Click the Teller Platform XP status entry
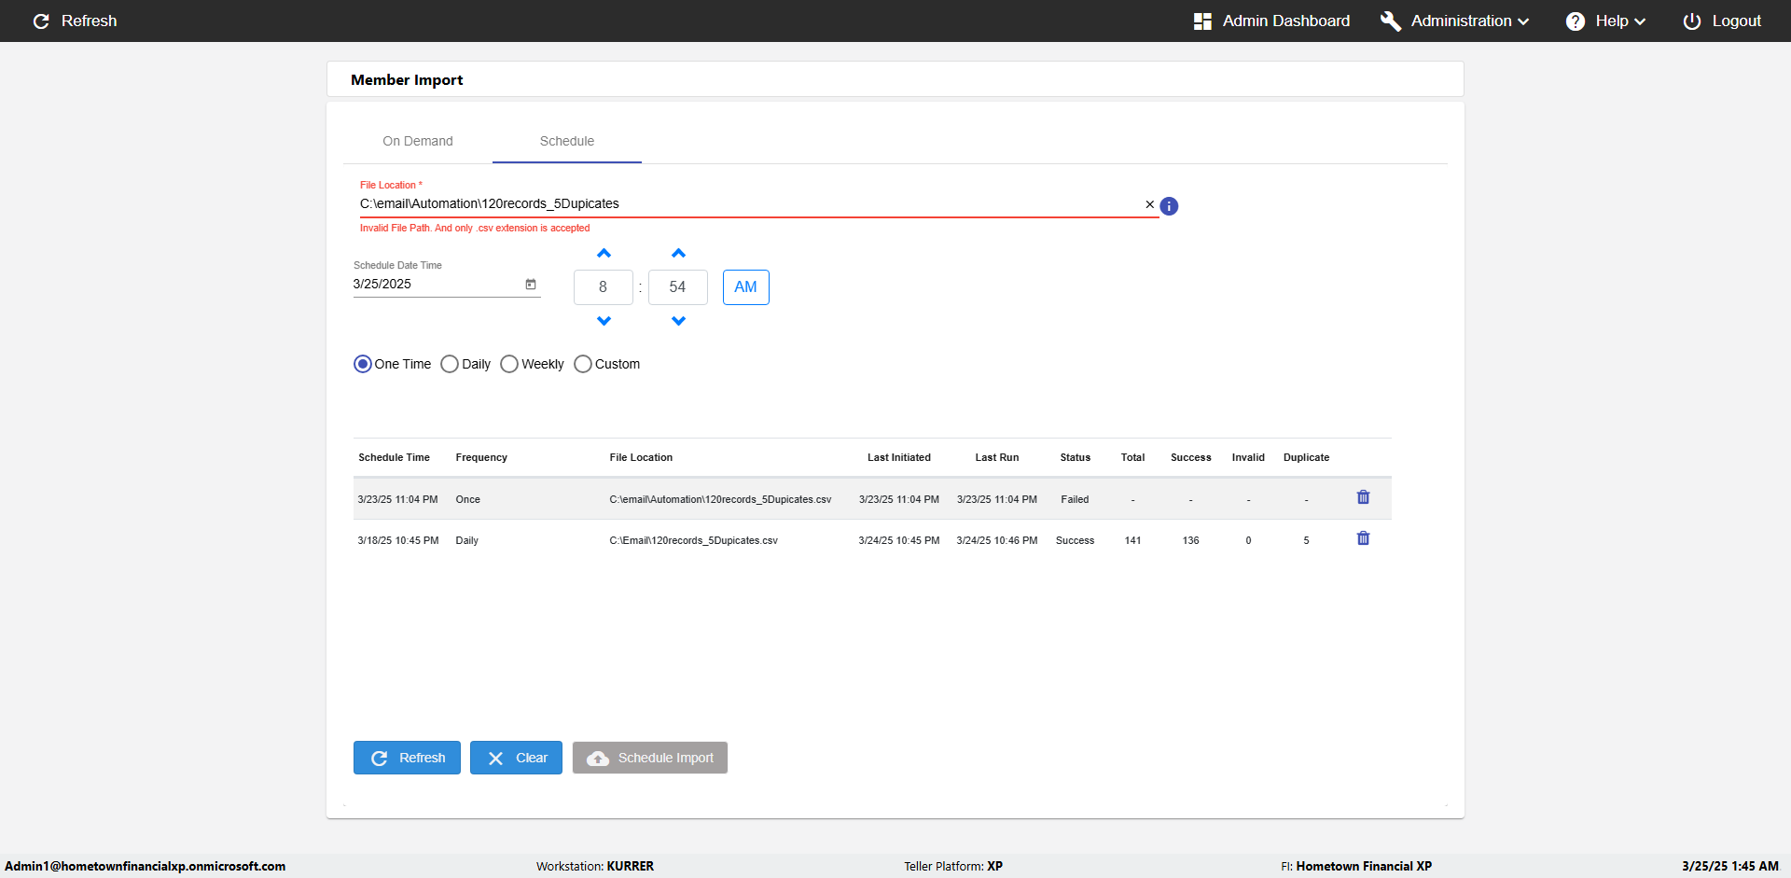1791x878 pixels. click(x=953, y=866)
